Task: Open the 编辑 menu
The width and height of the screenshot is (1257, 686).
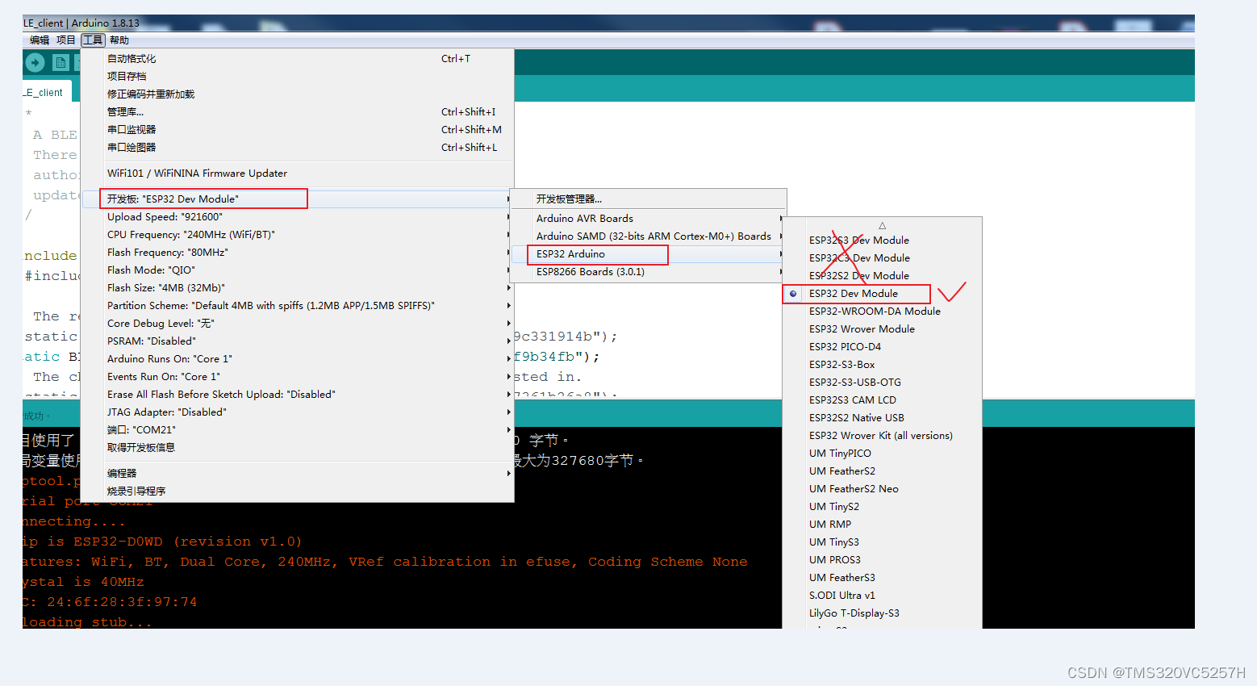Action: point(40,40)
